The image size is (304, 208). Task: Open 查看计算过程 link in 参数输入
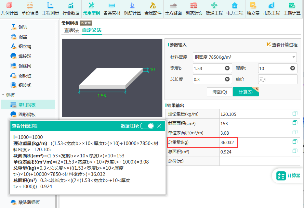click(x=282, y=45)
